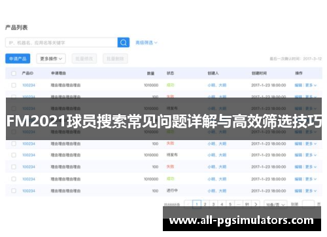Click the pagination ellipsis button

[x=239, y=204]
